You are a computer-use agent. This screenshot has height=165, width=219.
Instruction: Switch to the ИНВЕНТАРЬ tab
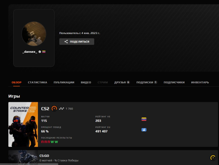pos(200,82)
